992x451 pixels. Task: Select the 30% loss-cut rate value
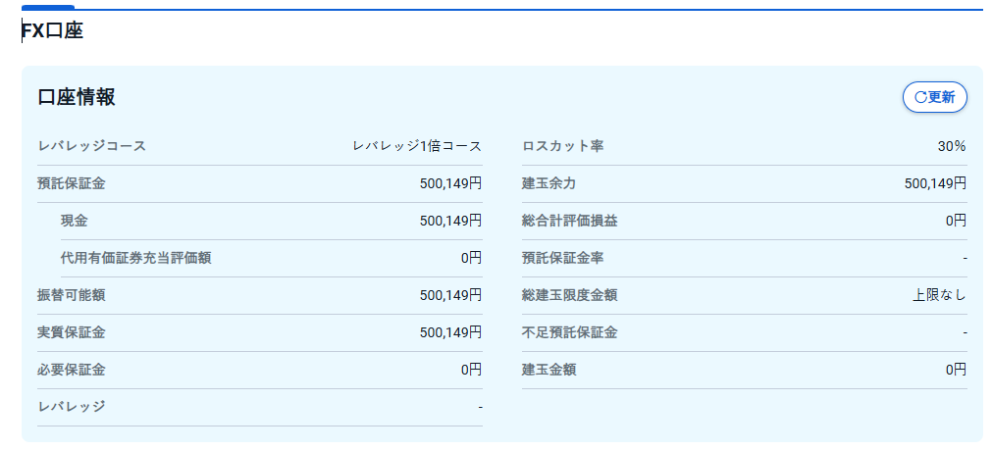[952, 146]
